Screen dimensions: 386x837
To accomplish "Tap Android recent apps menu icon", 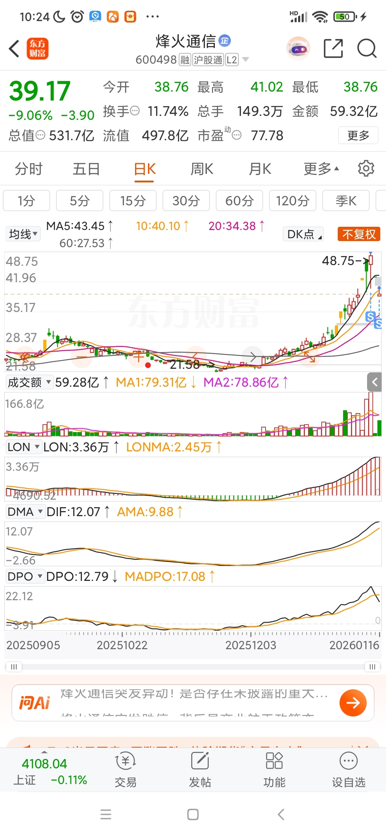I will [x=106, y=814].
